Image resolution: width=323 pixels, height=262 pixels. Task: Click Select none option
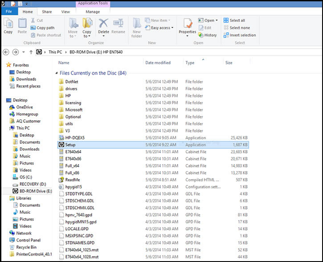tap(239, 28)
